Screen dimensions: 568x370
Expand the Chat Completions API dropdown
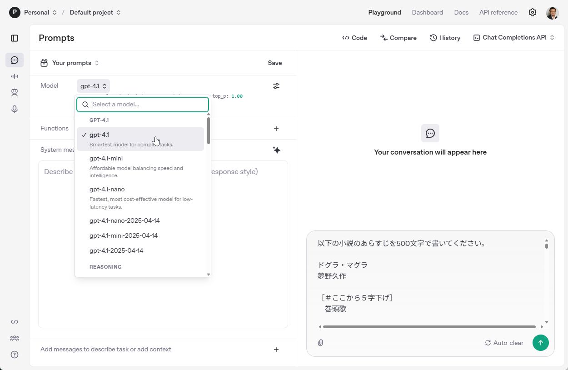(x=514, y=38)
